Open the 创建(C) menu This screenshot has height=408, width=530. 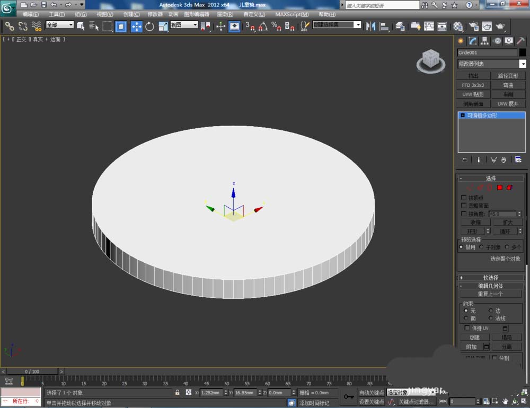pyautogui.click(x=131, y=14)
